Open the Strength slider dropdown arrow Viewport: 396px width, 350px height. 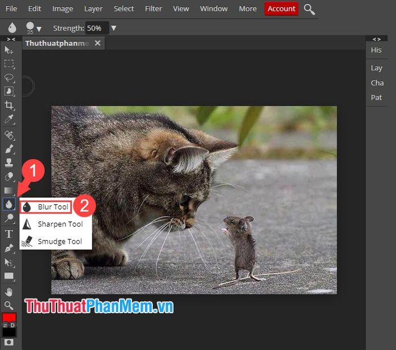point(114,28)
